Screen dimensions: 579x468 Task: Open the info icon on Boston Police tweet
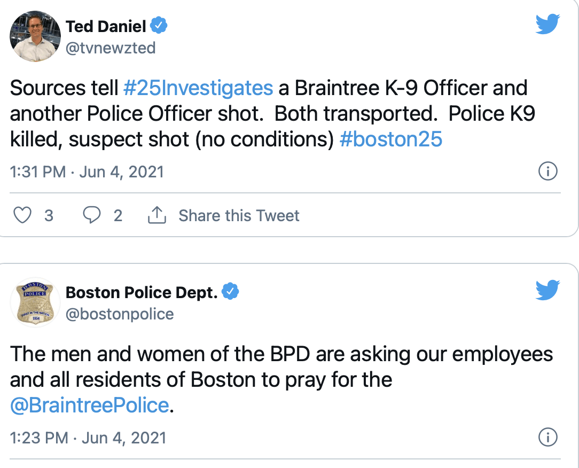pyautogui.click(x=547, y=438)
